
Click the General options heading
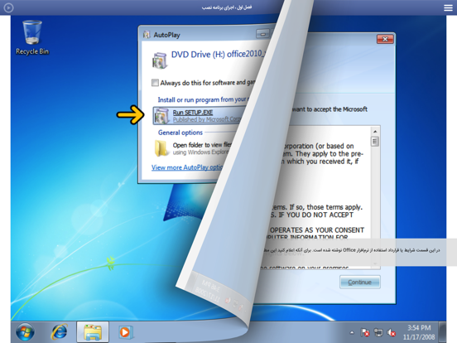click(x=180, y=133)
